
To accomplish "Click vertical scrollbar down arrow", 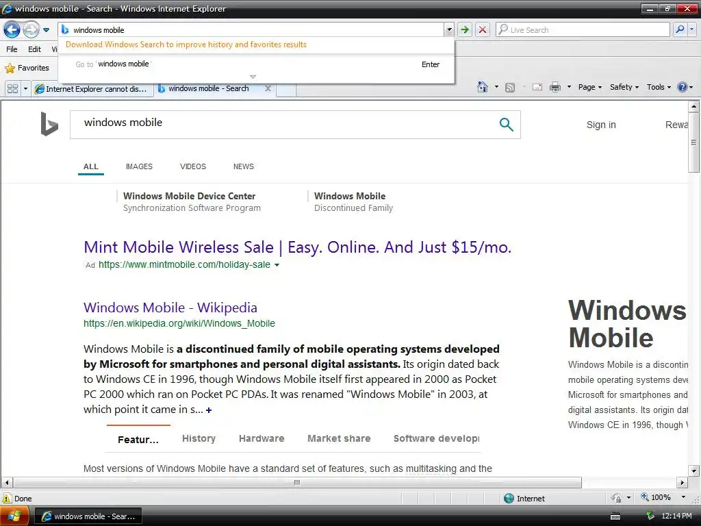I will click(693, 471).
